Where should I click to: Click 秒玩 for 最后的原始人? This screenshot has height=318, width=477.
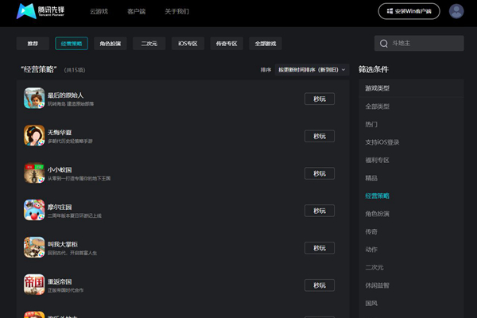click(320, 99)
